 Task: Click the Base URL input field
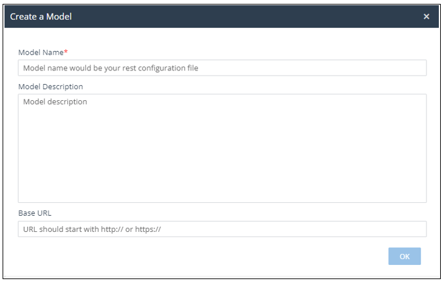click(x=222, y=229)
